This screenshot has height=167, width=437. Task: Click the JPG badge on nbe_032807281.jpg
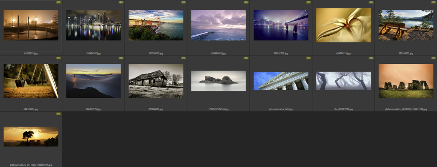click(371, 58)
